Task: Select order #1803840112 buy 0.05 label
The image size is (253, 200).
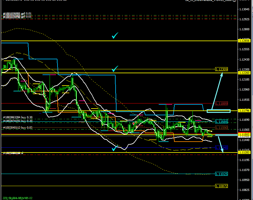Action: [18, 128]
